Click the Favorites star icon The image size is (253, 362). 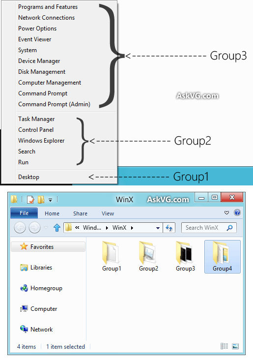24,246
